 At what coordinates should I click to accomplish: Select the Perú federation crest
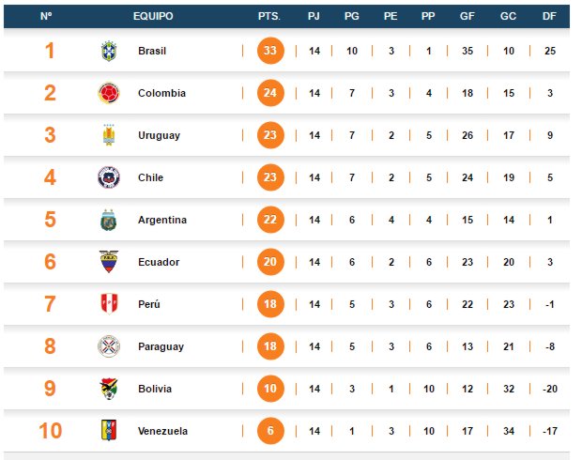tap(109, 304)
